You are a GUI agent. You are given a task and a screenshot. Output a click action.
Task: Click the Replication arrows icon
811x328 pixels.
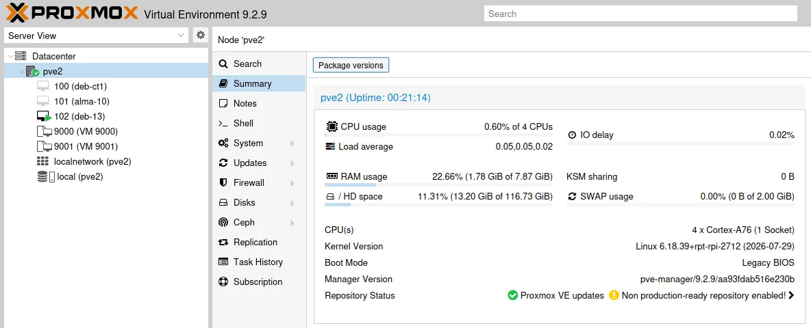point(223,243)
